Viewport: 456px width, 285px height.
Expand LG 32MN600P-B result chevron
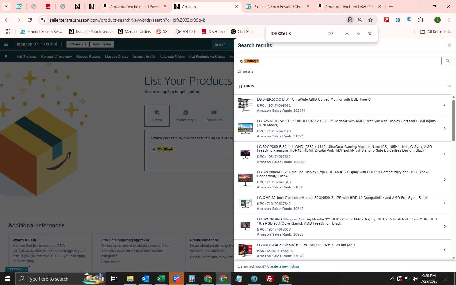[444, 128]
